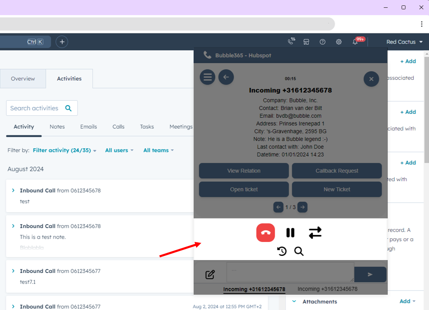The height and width of the screenshot is (310, 429).
Task: Expand the Filter activity (24/35) dropdown
Action: coord(64,151)
